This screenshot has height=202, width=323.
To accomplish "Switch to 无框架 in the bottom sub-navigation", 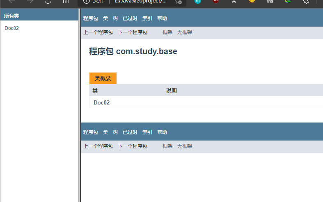I will click(x=185, y=146).
